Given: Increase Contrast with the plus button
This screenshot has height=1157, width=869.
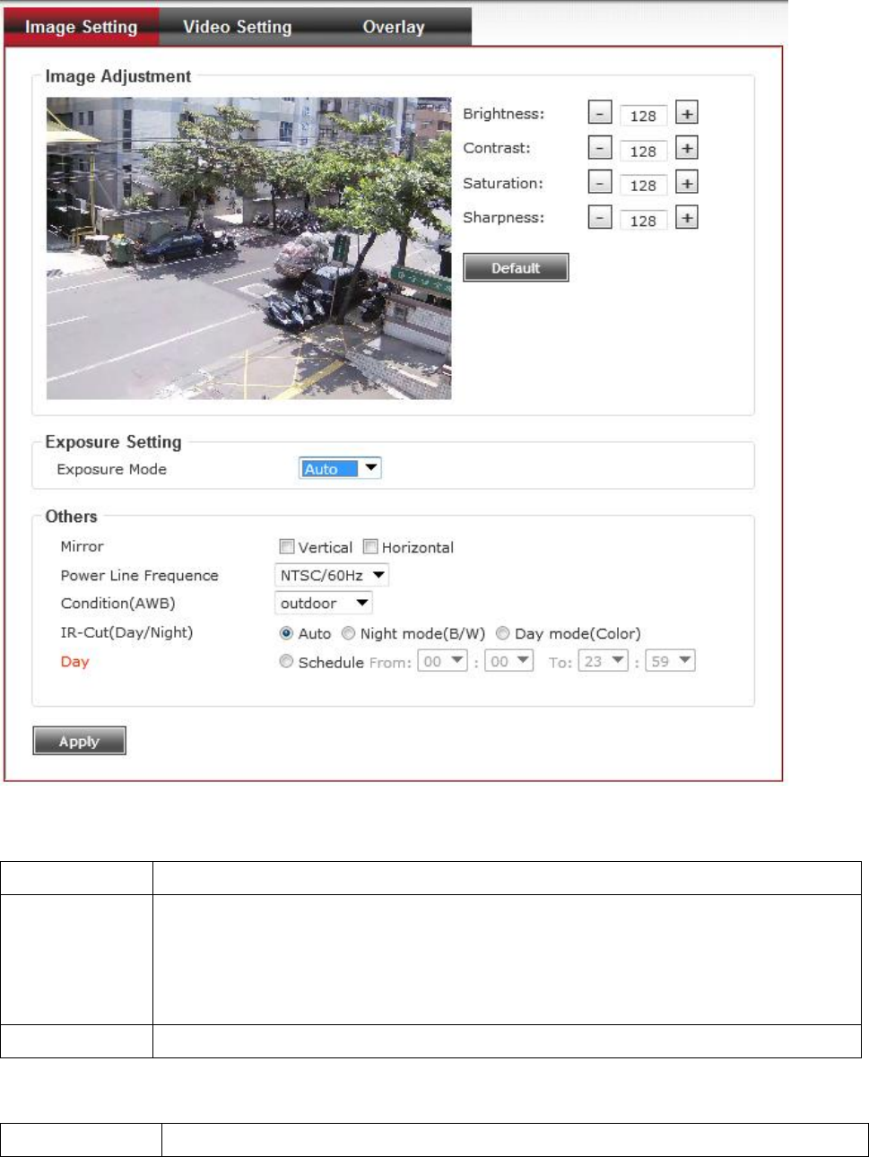Looking at the screenshot, I should tap(686, 149).
